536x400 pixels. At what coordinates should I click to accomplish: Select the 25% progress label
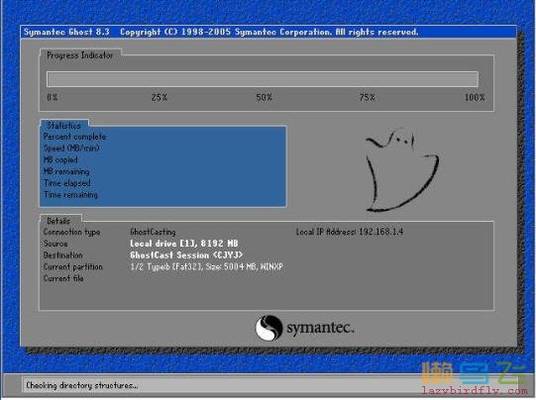pos(160,97)
